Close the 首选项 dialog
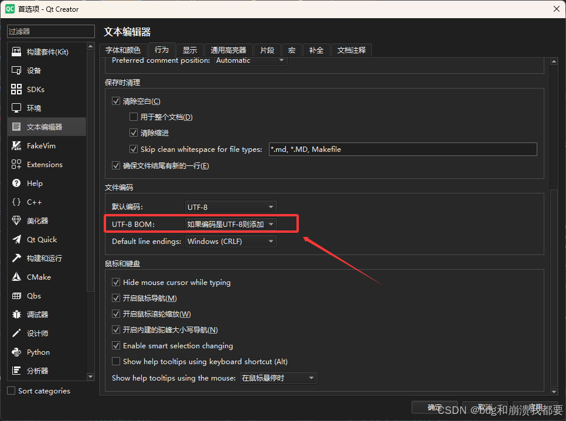 click(x=557, y=9)
